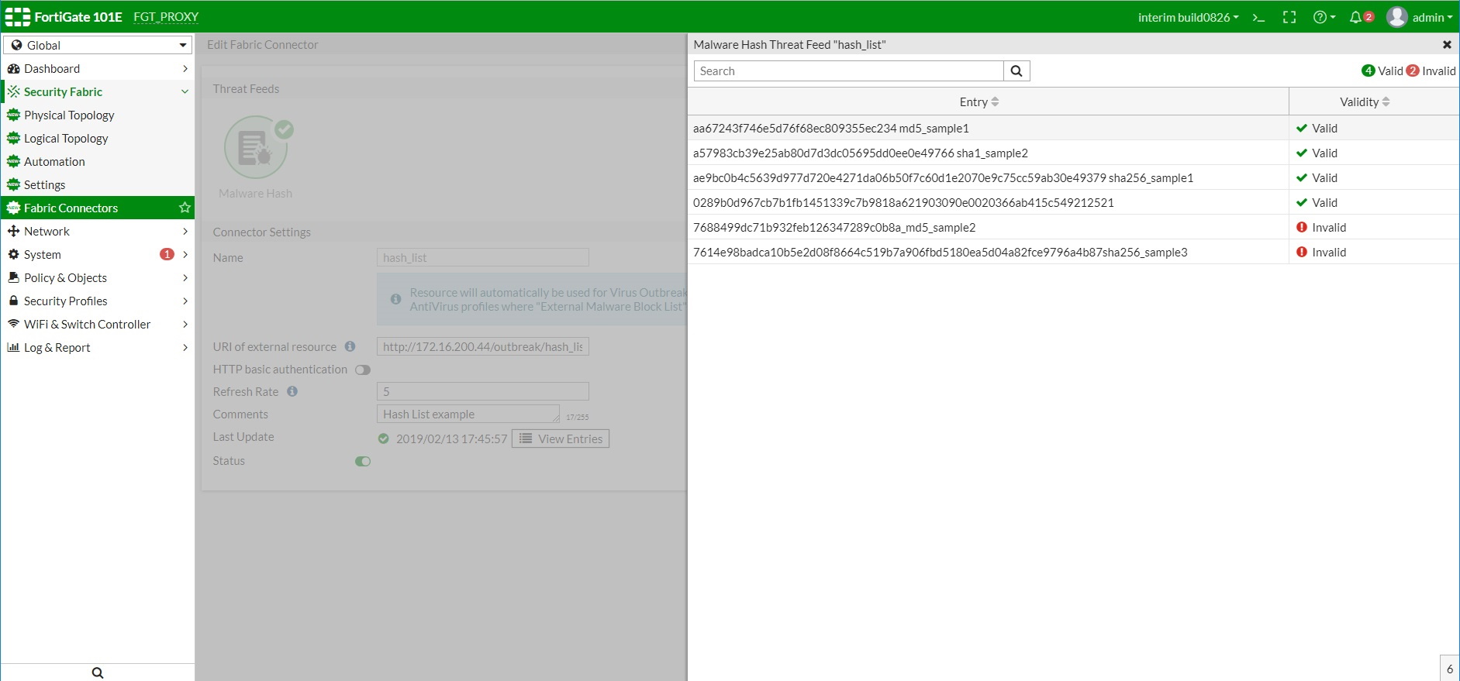
Task: Open the CLI console icon
Action: coord(1258,17)
